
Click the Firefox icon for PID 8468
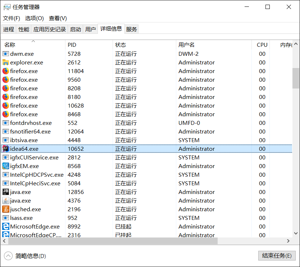click(5, 114)
